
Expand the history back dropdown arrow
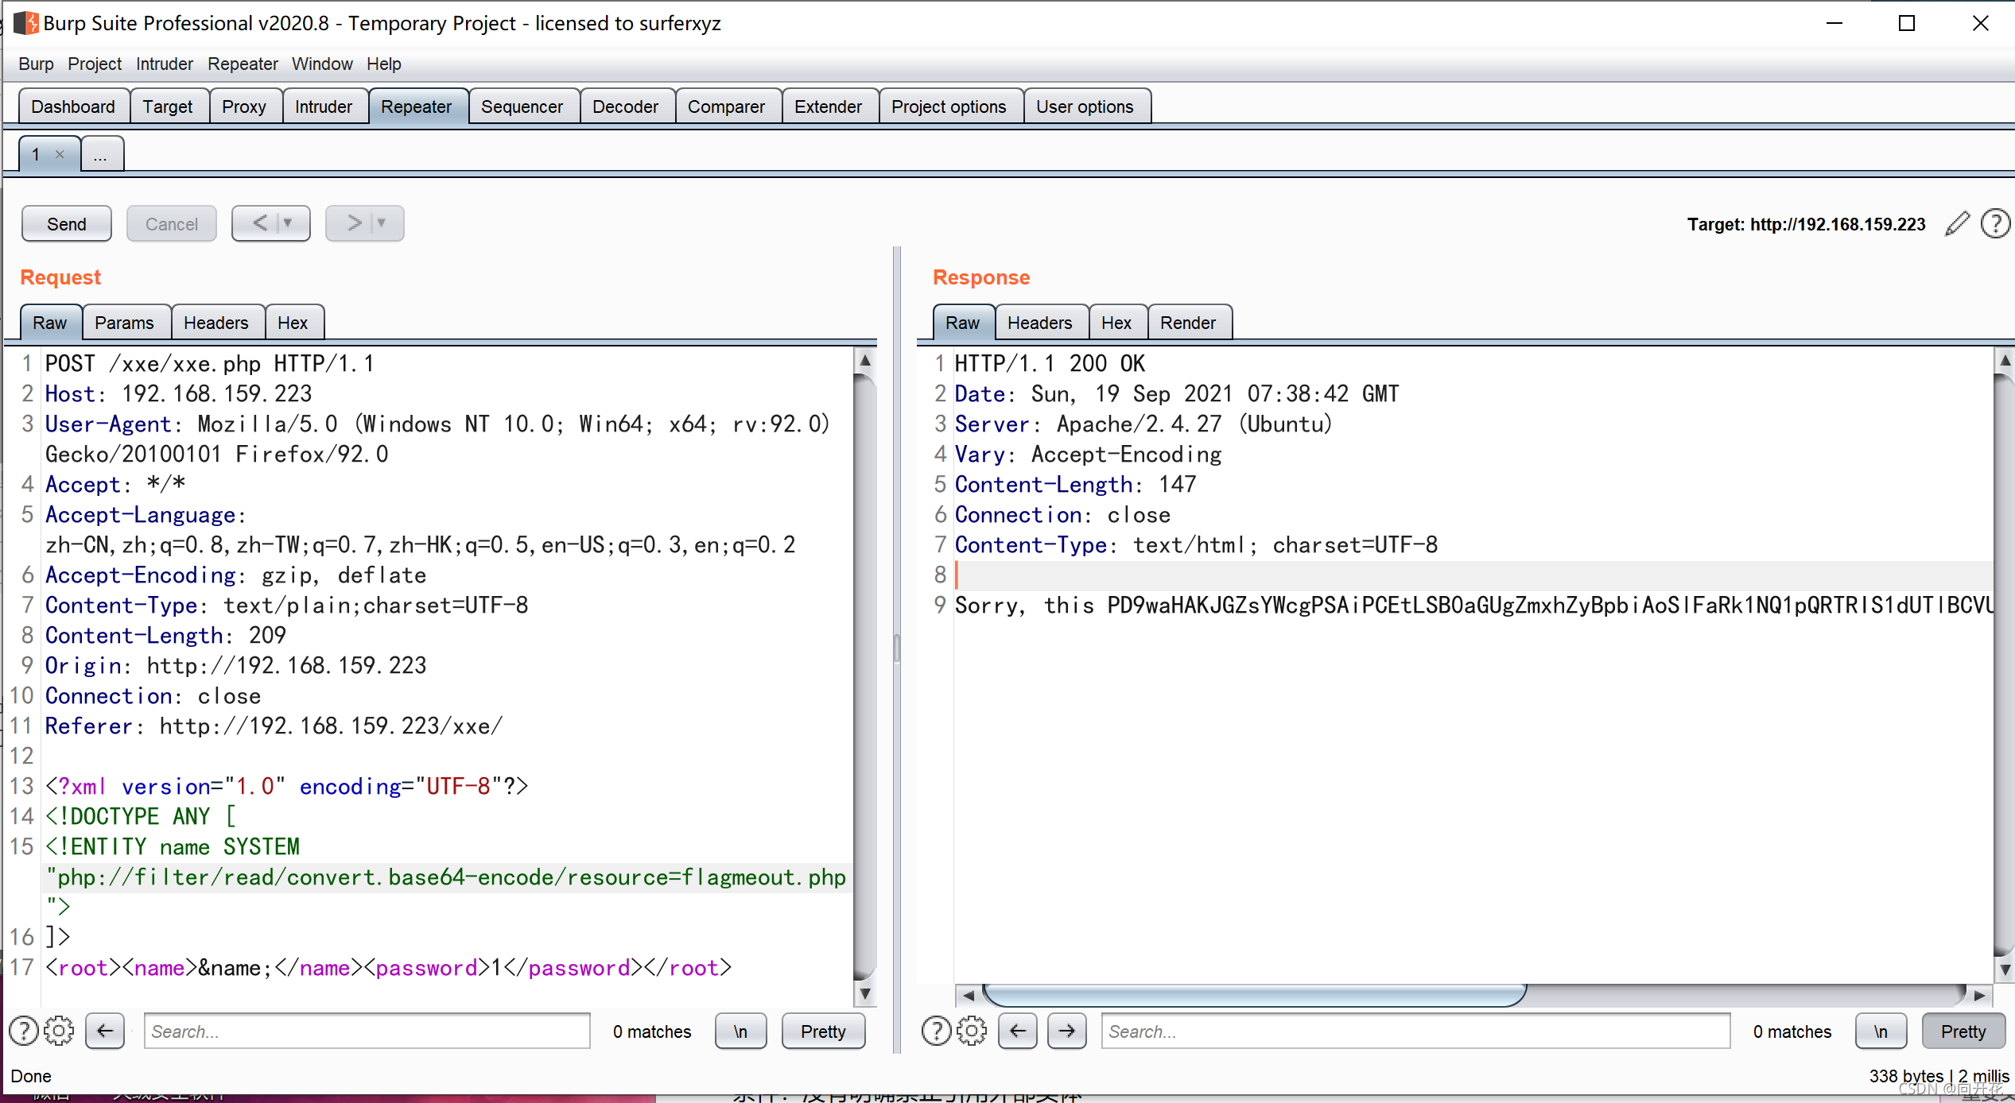coord(289,223)
